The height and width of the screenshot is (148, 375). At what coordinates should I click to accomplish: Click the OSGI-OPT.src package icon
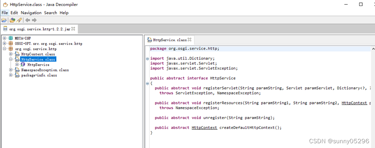pos(11,44)
